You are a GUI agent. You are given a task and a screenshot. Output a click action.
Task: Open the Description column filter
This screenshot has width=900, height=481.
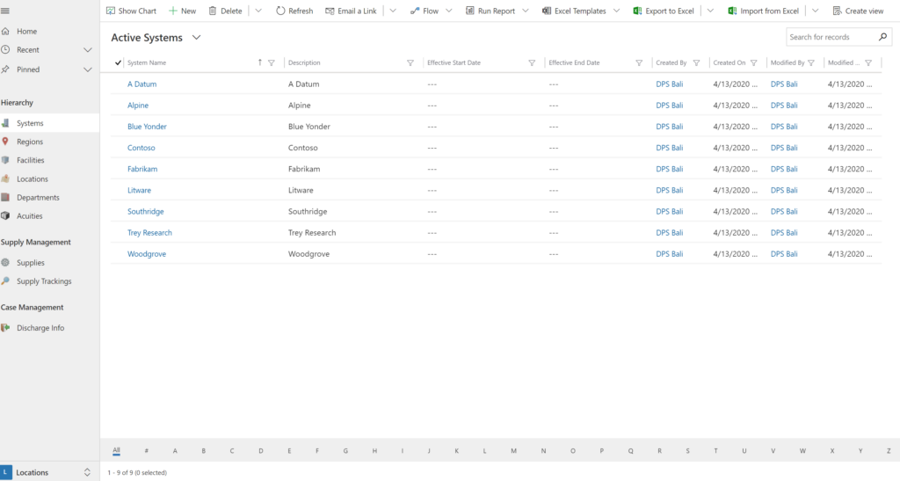pyautogui.click(x=410, y=63)
